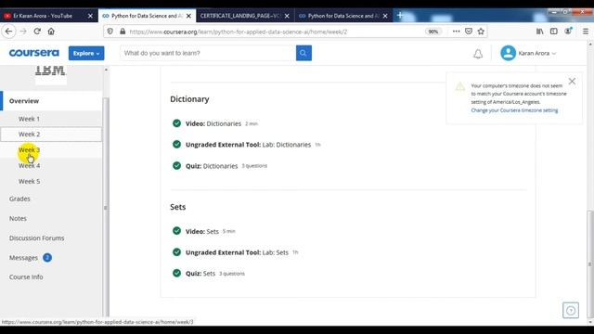This screenshot has width=594, height=334.
Task: Click the sidebar's vertical scrollbar thumb
Action: (x=106, y=206)
